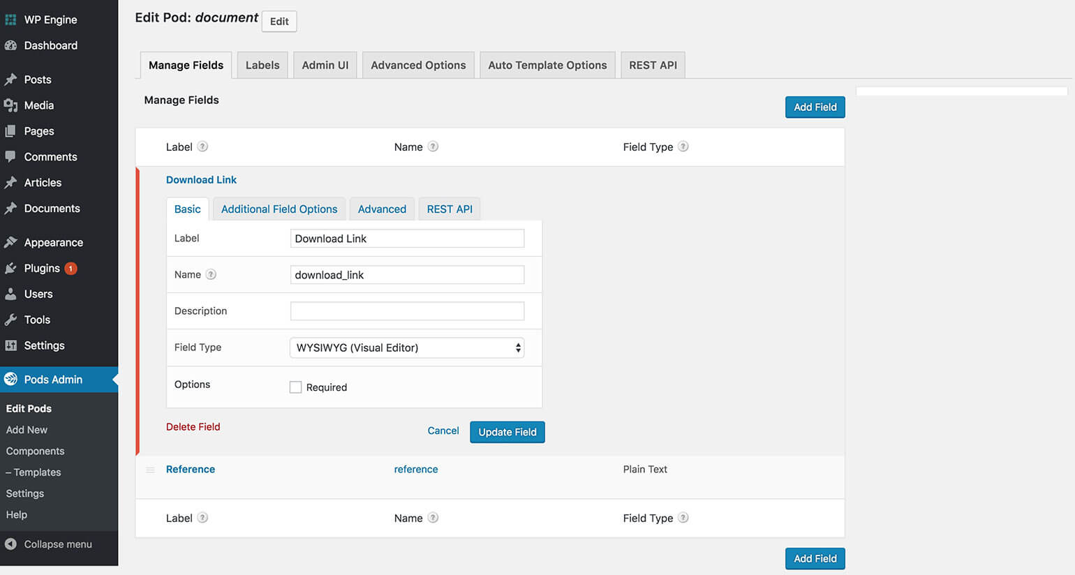
Task: Open the Reference field label link
Action: (x=191, y=469)
